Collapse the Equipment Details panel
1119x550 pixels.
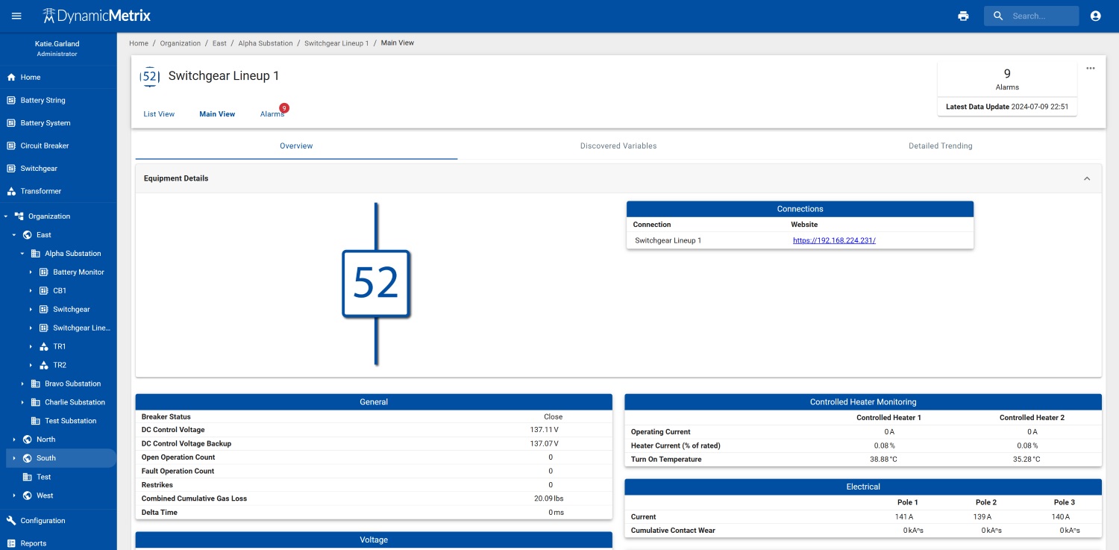click(x=1087, y=178)
